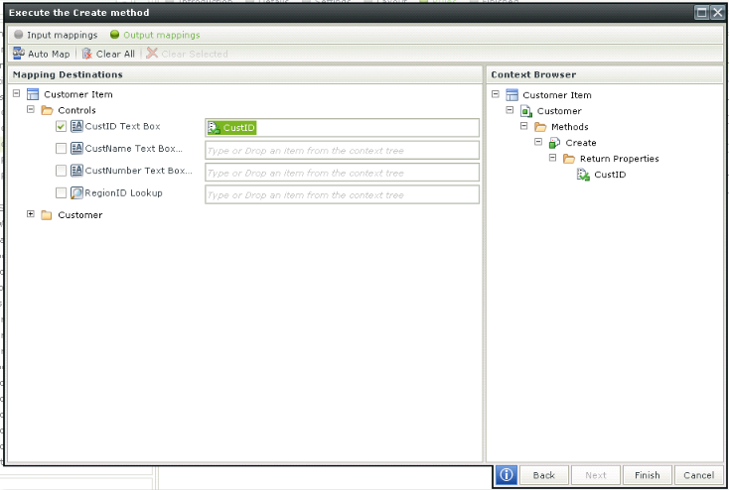729x490 pixels.
Task: Cancel the Execute Create method dialog
Action: (699, 475)
